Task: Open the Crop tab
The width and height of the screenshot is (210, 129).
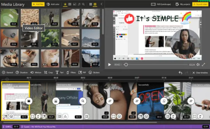Action: tap(48, 72)
